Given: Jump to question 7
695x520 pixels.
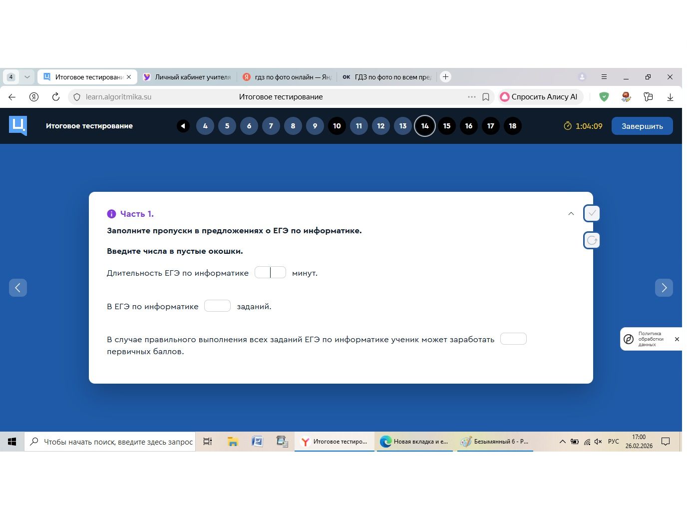Looking at the screenshot, I should (x=271, y=126).
